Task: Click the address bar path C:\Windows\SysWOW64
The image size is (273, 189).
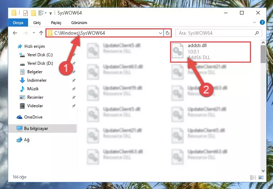Action: [80, 33]
